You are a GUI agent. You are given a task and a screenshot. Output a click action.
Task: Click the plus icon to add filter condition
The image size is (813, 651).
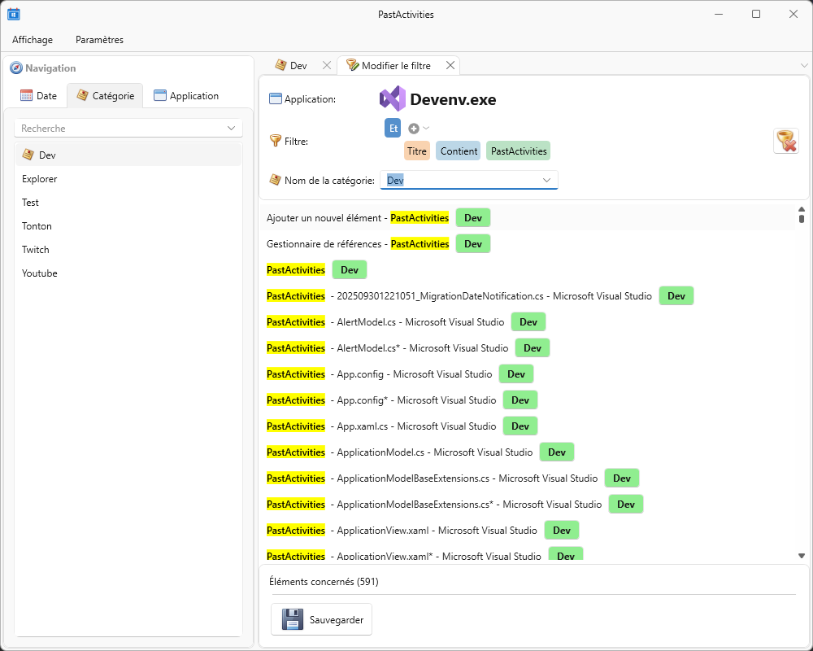pyautogui.click(x=414, y=129)
